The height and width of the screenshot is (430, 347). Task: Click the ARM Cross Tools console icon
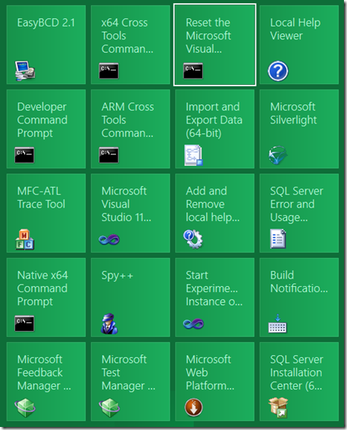point(109,155)
